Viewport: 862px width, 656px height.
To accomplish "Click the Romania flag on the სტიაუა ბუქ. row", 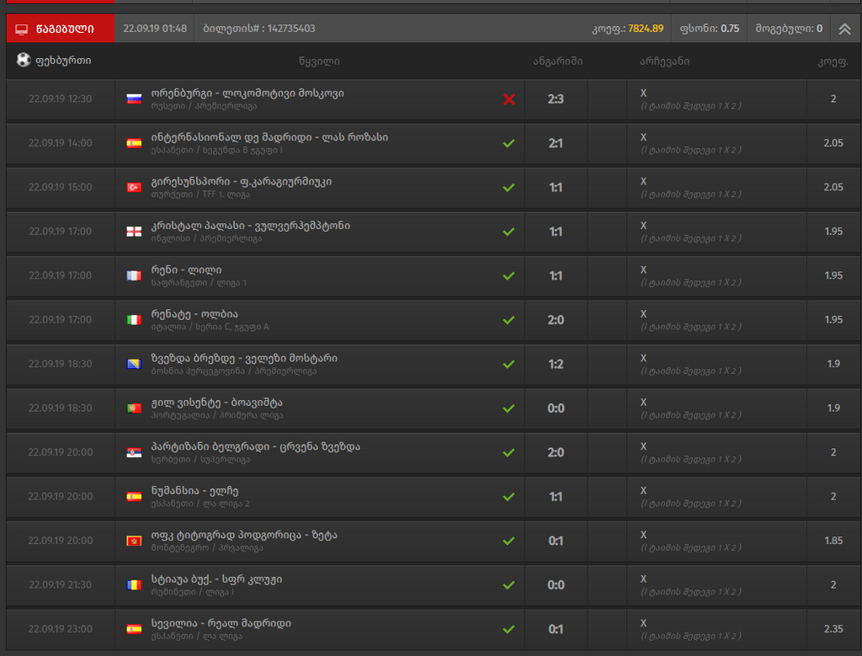I will [x=134, y=585].
